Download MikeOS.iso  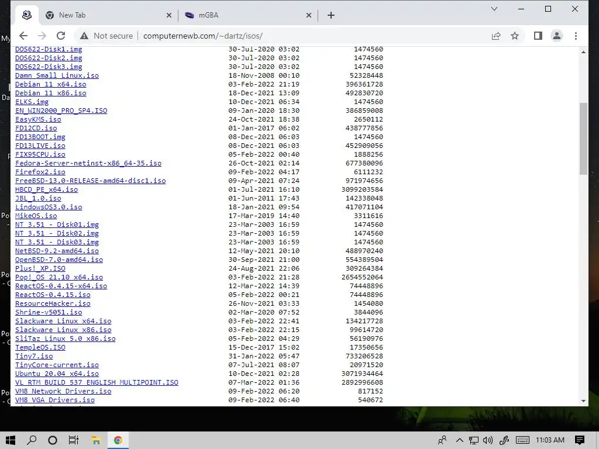36,216
